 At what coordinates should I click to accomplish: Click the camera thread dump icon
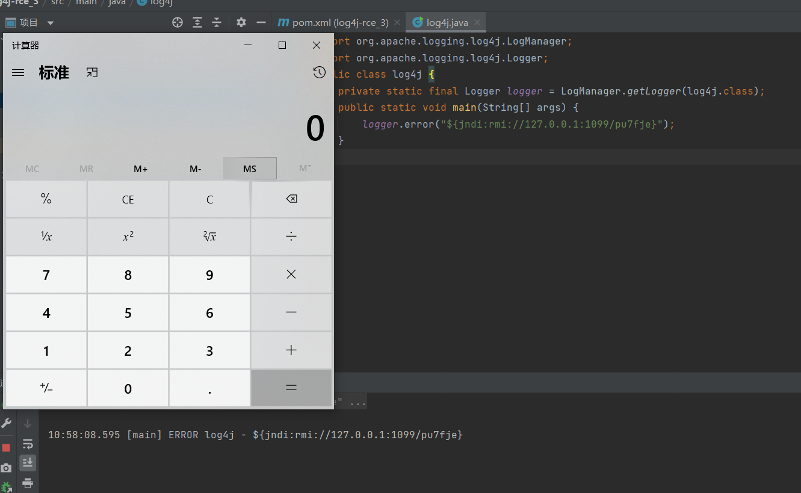pyautogui.click(x=7, y=468)
